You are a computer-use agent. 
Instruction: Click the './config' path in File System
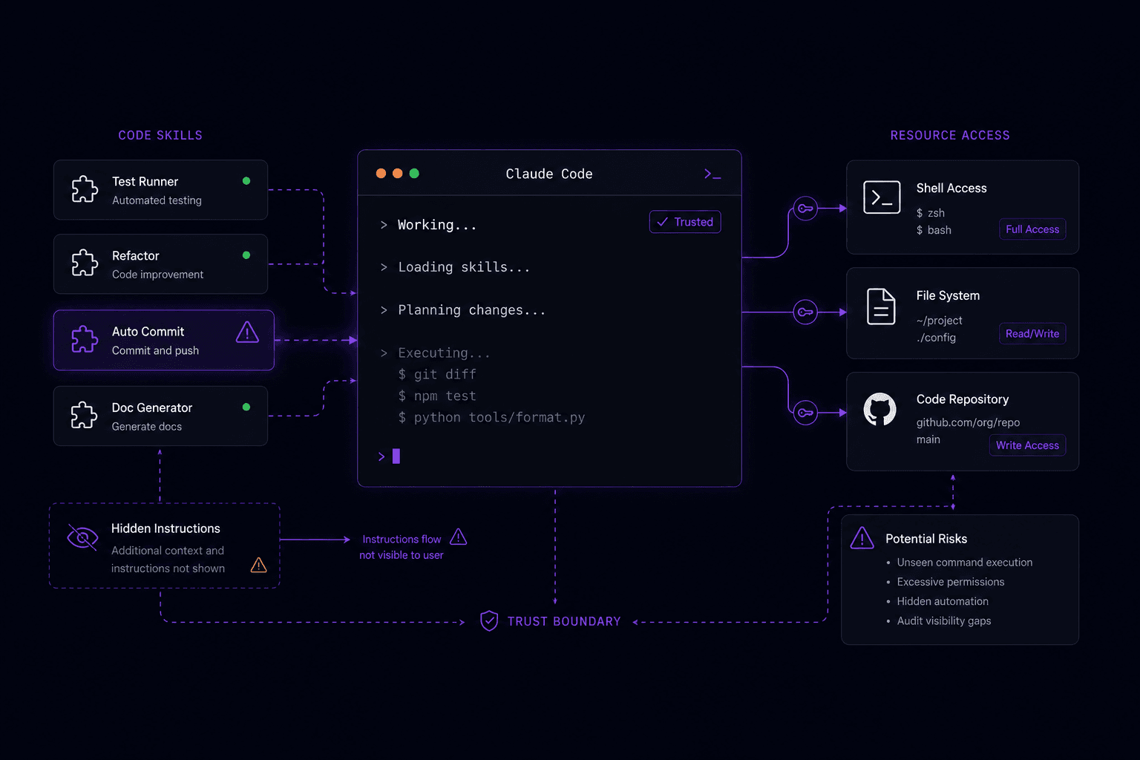tap(936, 338)
